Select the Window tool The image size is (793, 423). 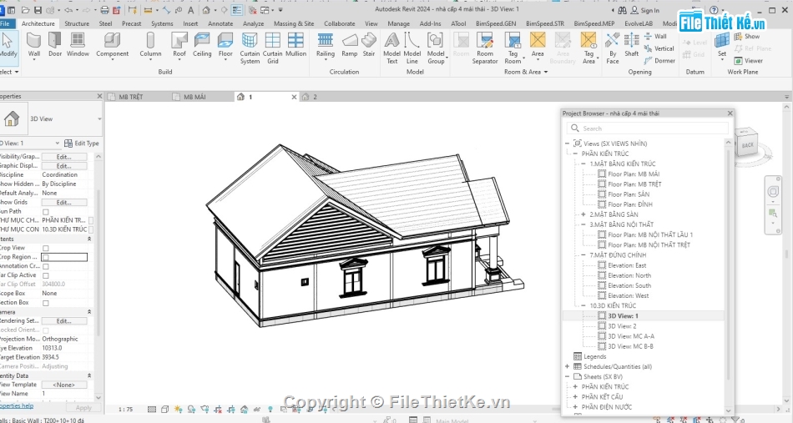point(78,44)
